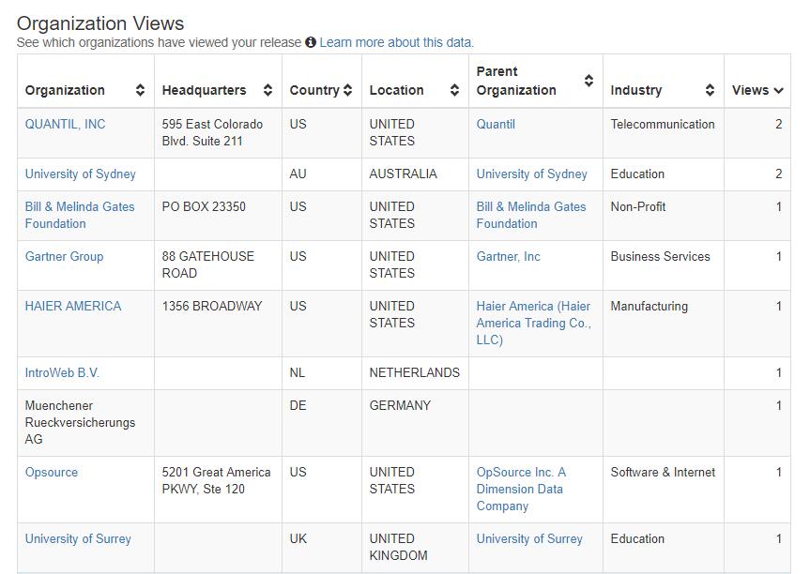Open Quantil parent organization link

pyautogui.click(x=496, y=125)
